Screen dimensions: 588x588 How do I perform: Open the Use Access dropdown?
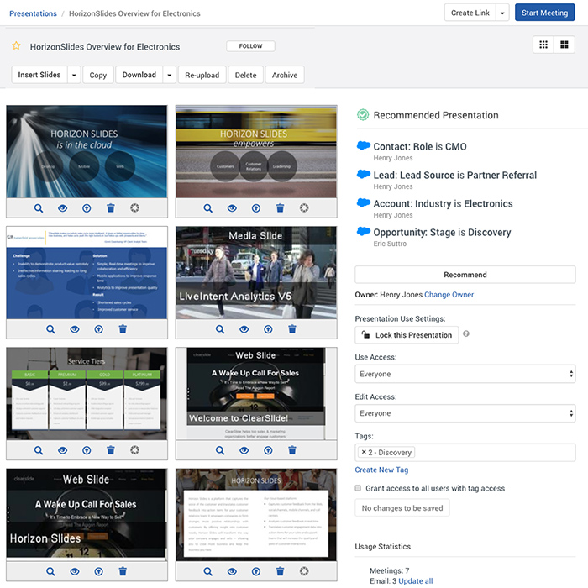point(465,374)
